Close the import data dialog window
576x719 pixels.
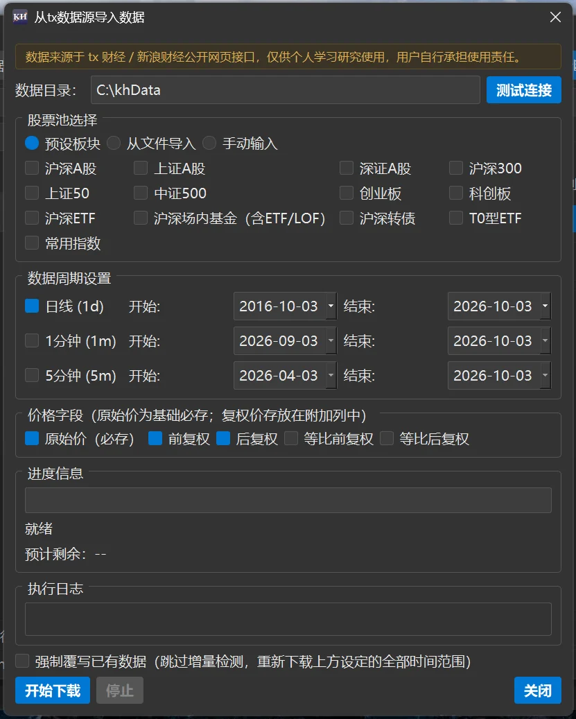555,17
